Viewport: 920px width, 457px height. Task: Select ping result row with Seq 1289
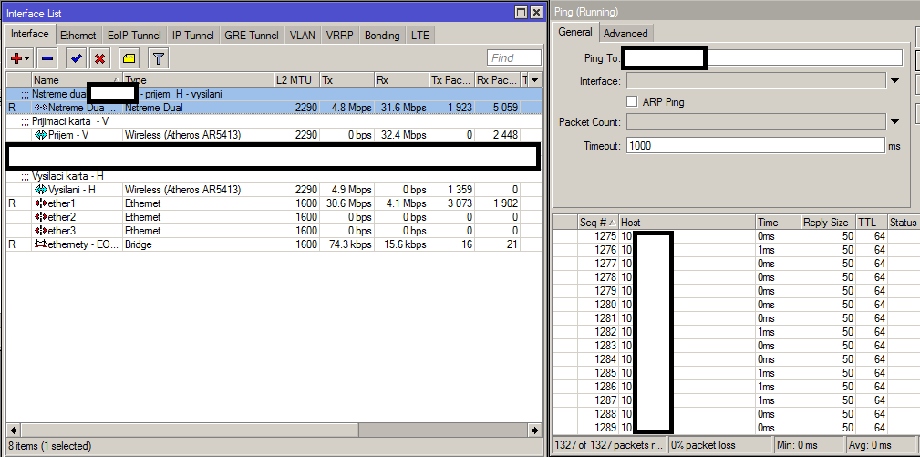pos(736,428)
